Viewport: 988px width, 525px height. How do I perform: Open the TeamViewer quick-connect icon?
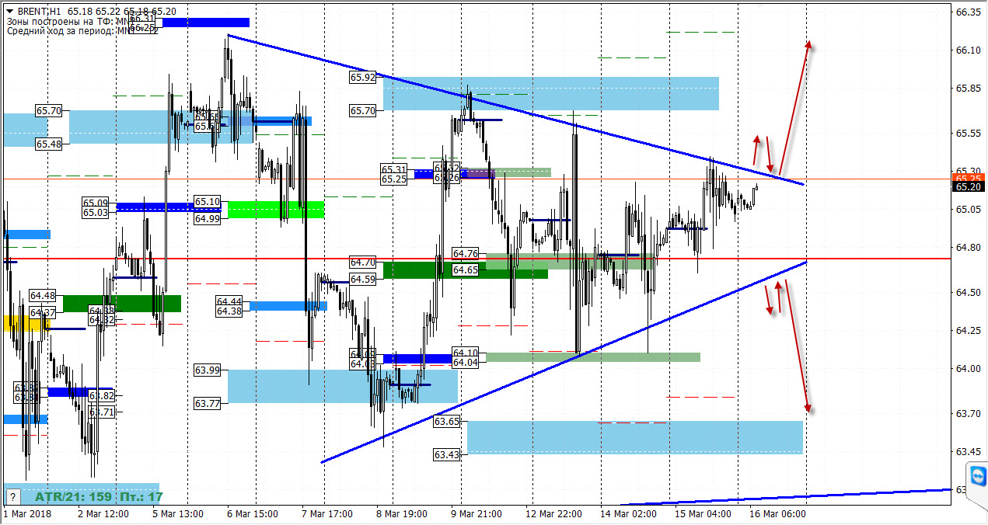coord(979,475)
